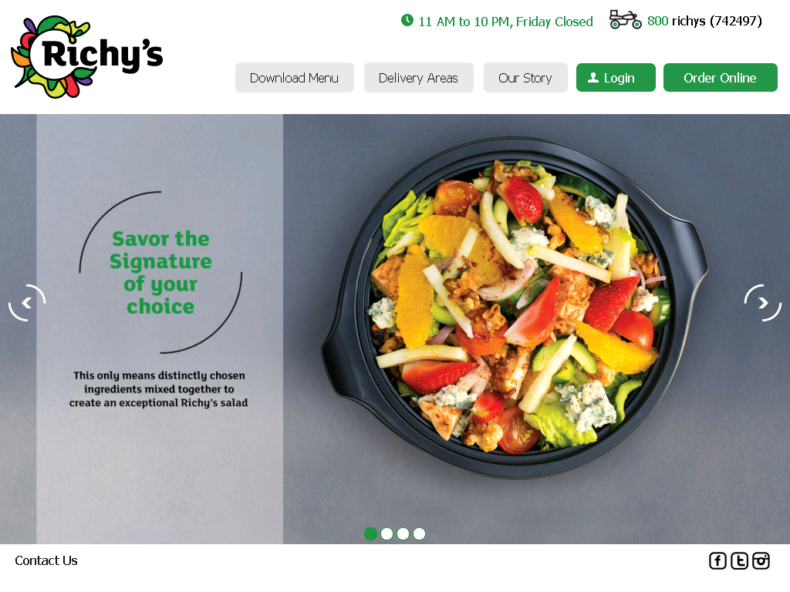Open the Delivery Areas page
The width and height of the screenshot is (790, 592).
pos(419,78)
